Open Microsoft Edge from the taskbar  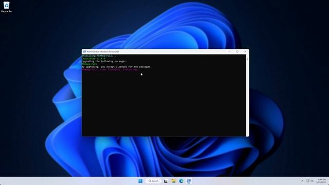(x=181, y=181)
